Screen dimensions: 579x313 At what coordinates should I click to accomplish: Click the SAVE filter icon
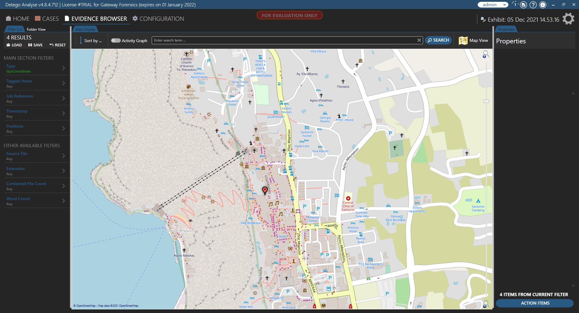(30, 45)
